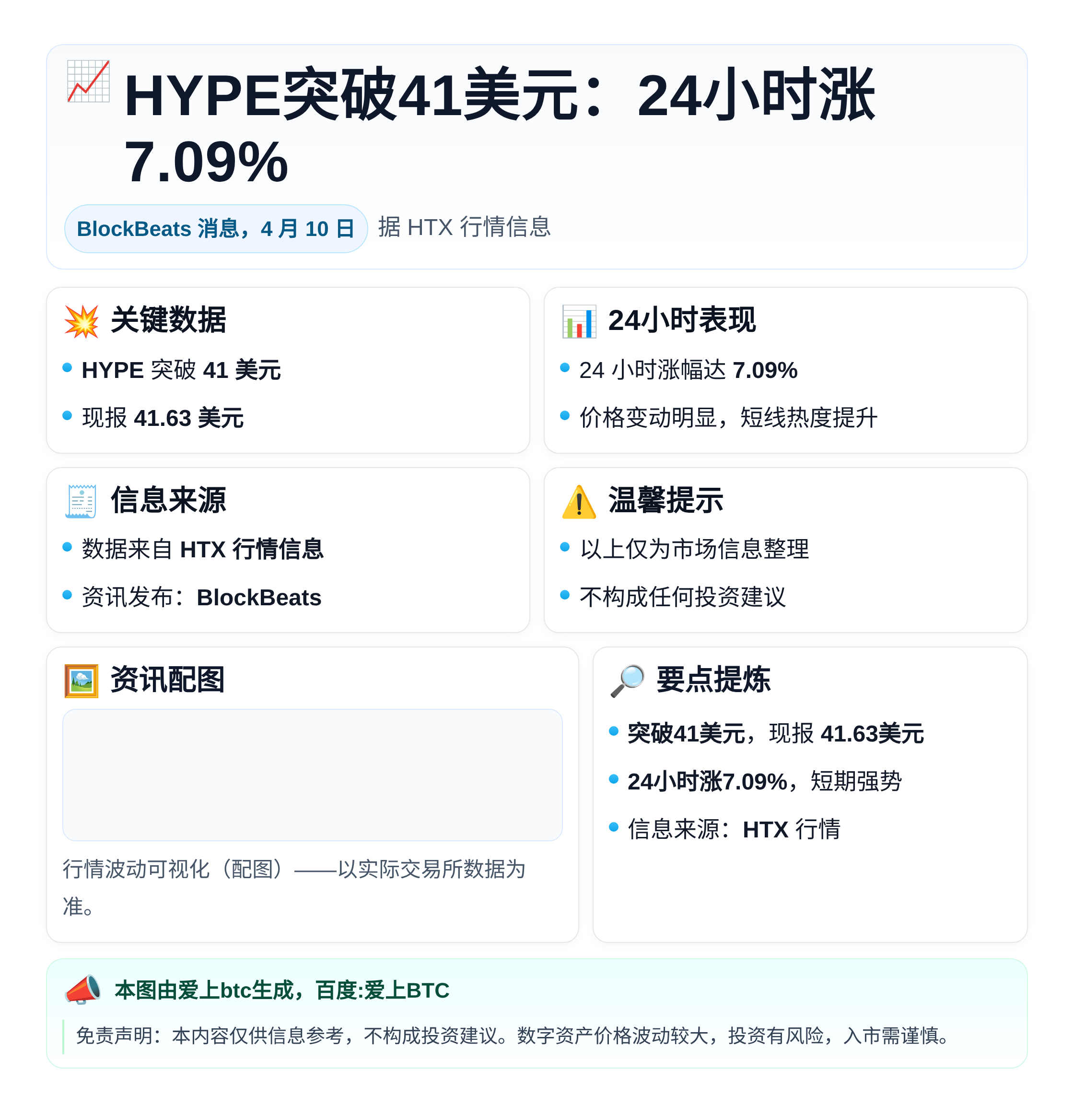Click the bullet 信息来源：HTX 行情

click(734, 830)
